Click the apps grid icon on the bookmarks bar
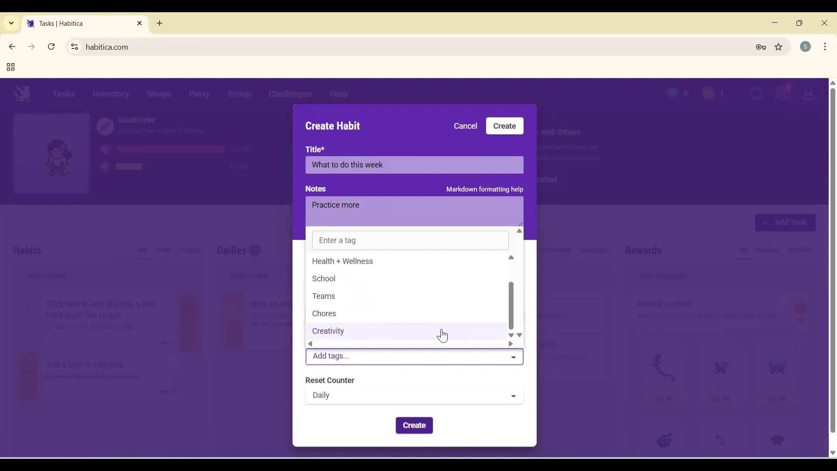 click(x=10, y=67)
